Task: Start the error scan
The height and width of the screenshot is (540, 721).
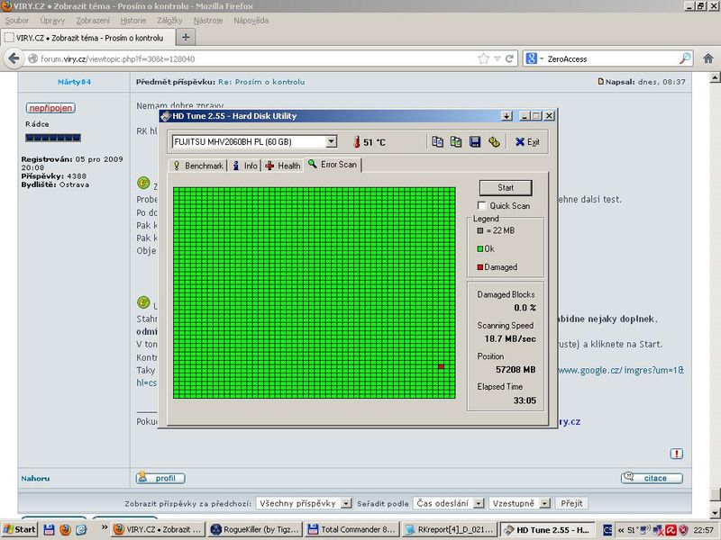Action: coord(506,187)
